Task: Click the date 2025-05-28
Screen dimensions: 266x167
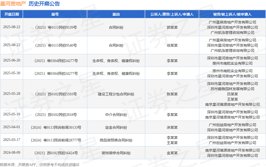Action: tap(11, 94)
